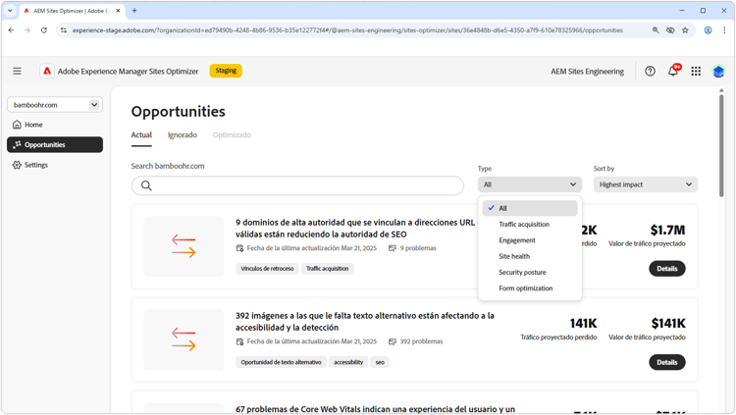This screenshot has height=415, width=736.
Task: Switch to the Optimizado tab
Action: (x=232, y=135)
